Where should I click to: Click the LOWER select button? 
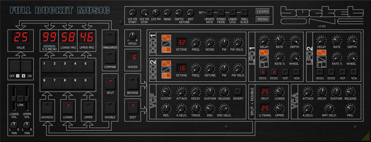click(68, 108)
